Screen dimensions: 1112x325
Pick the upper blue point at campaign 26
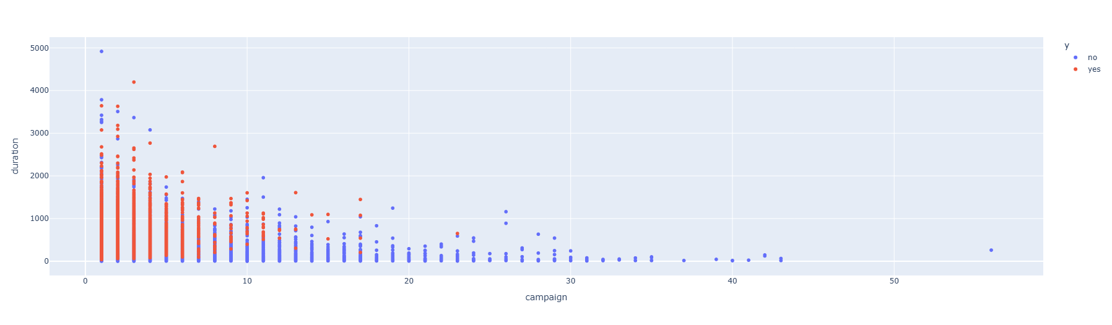pos(506,212)
